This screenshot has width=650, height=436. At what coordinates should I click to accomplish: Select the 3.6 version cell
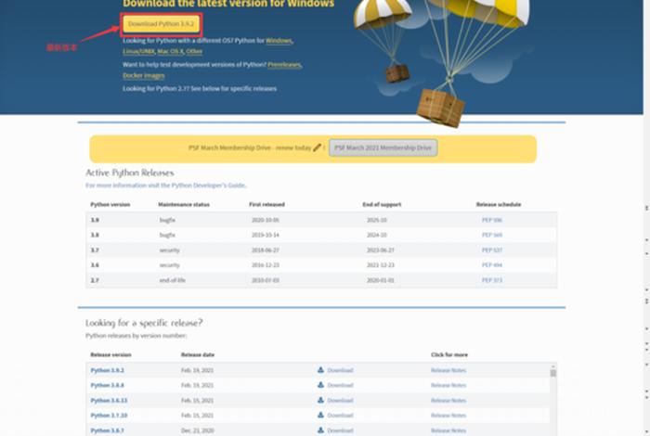coord(95,265)
